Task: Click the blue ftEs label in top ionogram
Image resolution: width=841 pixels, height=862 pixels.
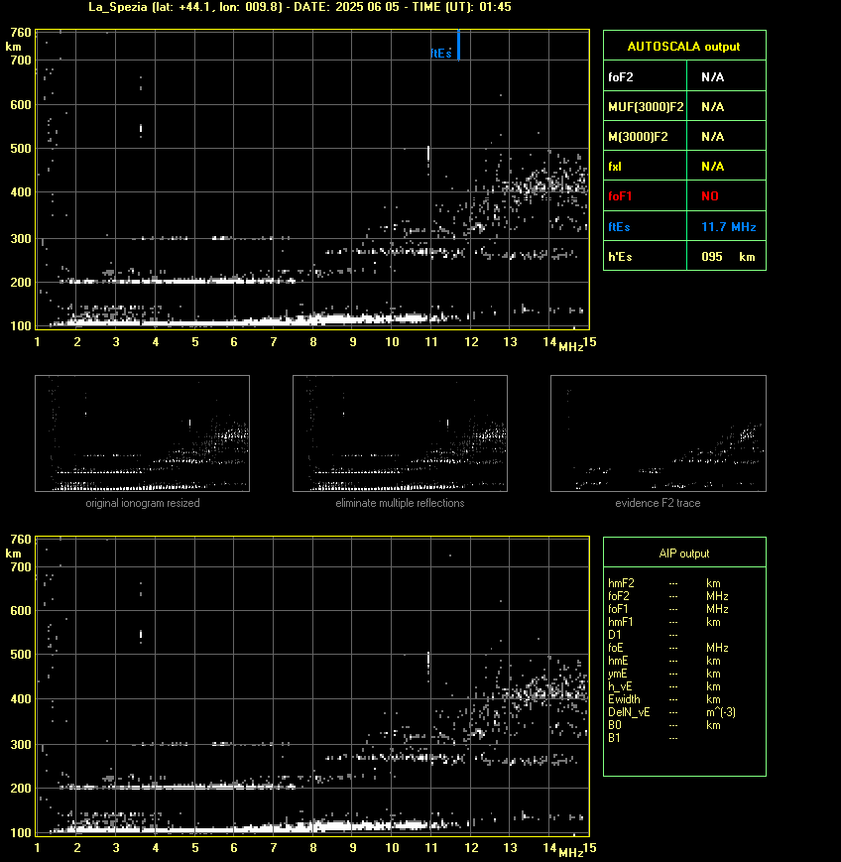Action: tap(441, 54)
